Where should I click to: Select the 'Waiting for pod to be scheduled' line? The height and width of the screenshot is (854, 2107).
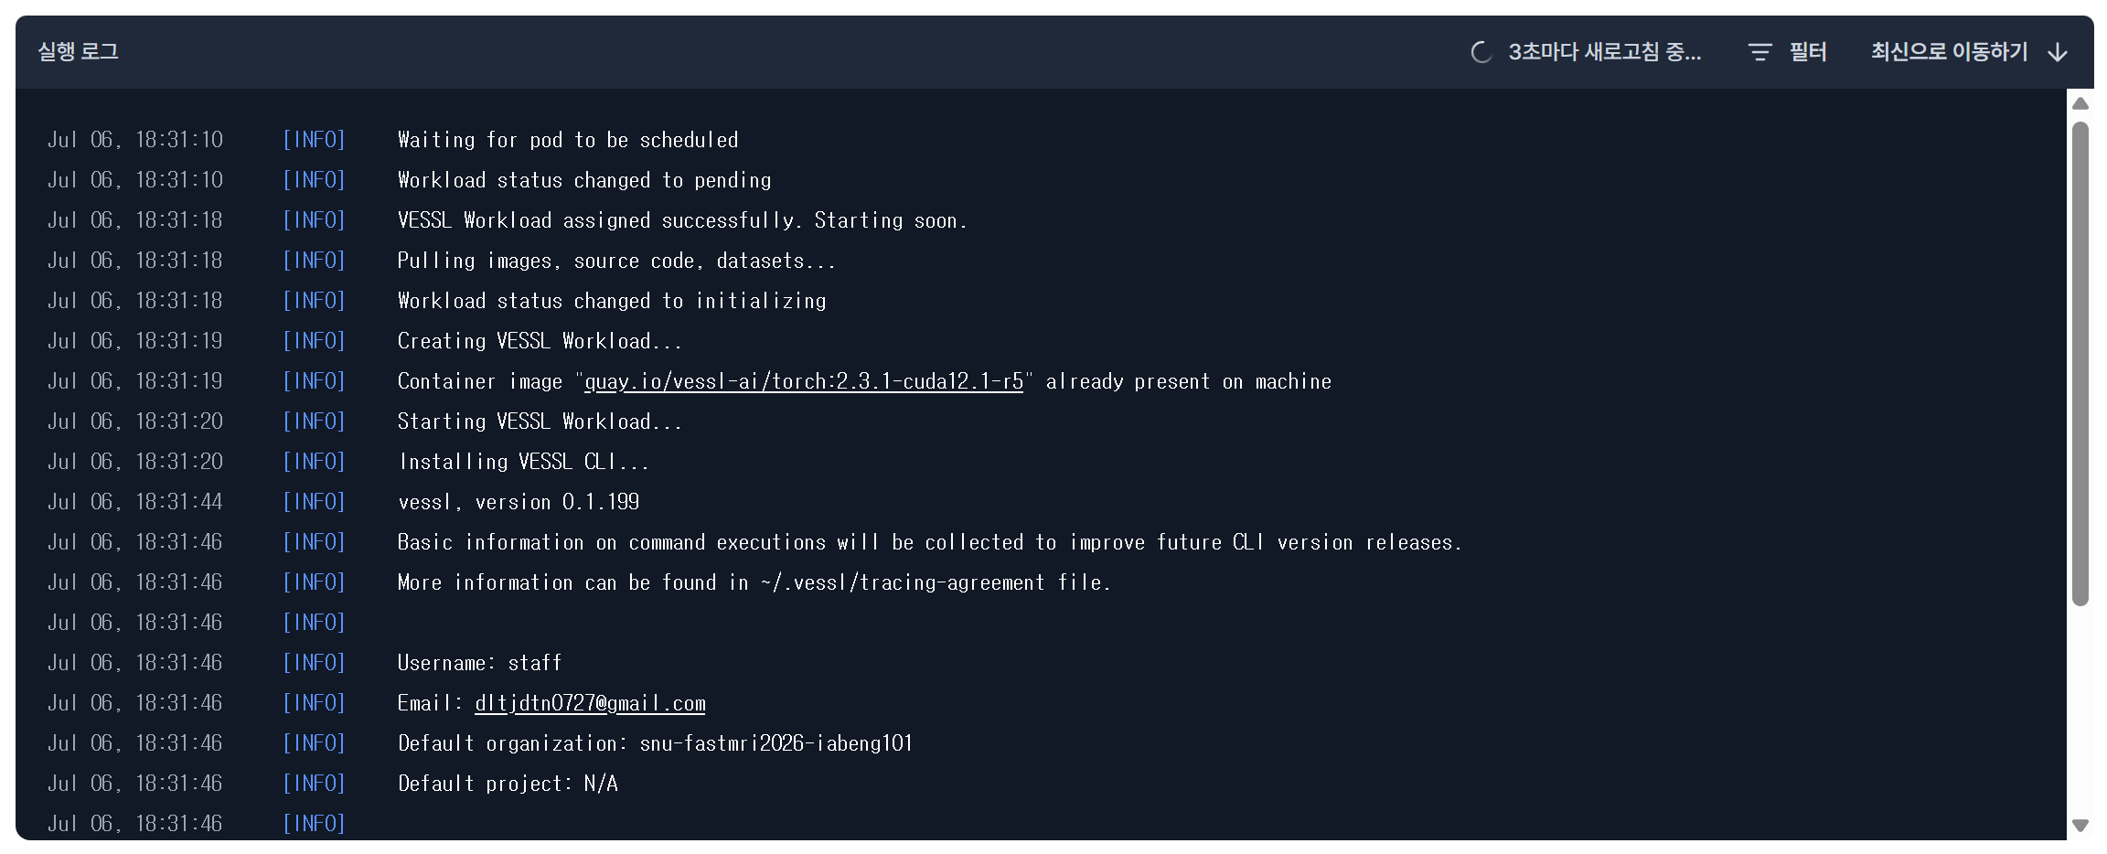point(568,140)
